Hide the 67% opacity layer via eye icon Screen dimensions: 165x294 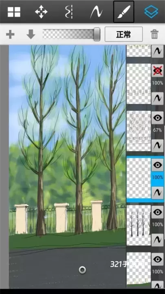[x=158, y=118]
